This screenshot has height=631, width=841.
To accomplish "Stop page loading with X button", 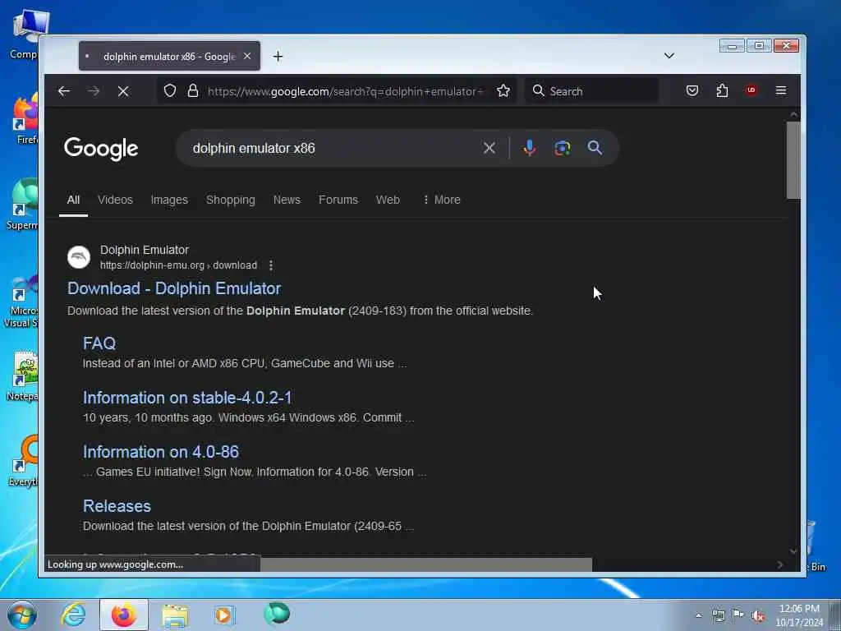I will pos(123,91).
